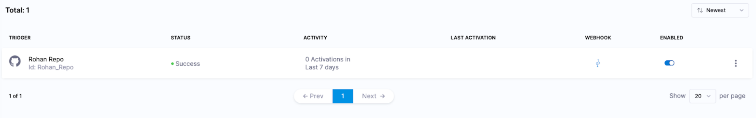Click the Success status label
The height and width of the screenshot is (118, 756).
[x=187, y=64]
